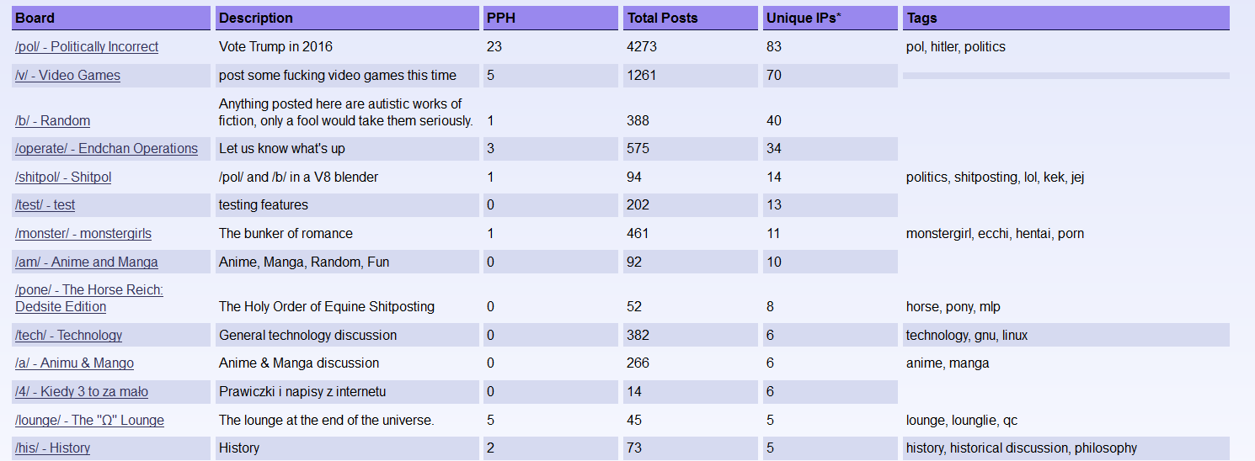Click the Description column header
This screenshot has height=461, width=1255.
click(256, 18)
